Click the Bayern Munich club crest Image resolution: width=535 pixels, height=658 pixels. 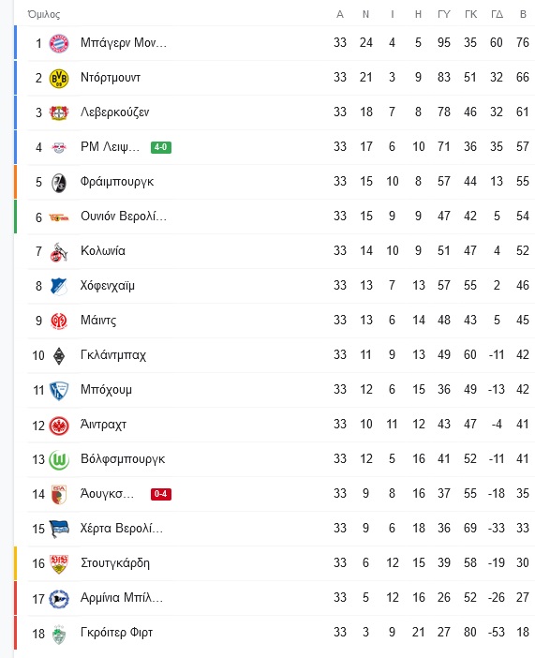(59, 43)
